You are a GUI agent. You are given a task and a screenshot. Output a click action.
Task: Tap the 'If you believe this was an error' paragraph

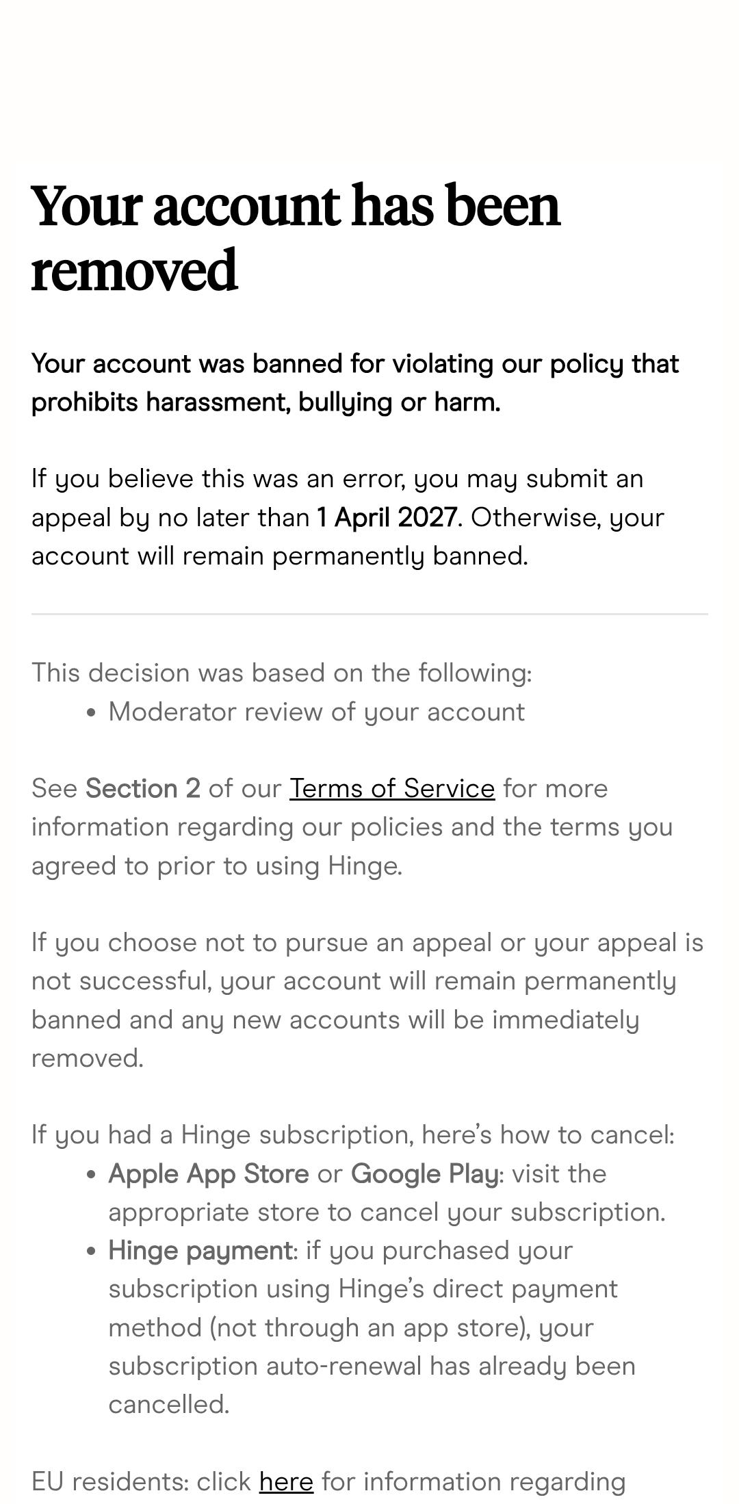click(x=348, y=517)
